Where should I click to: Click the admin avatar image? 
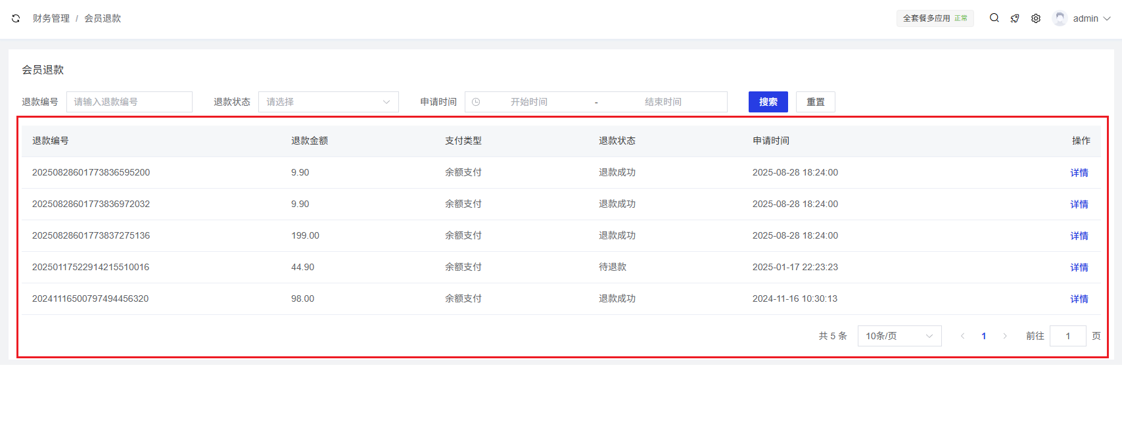tap(1060, 18)
